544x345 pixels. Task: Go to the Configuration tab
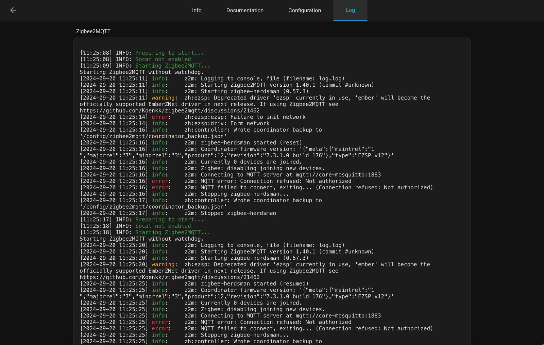point(304,10)
